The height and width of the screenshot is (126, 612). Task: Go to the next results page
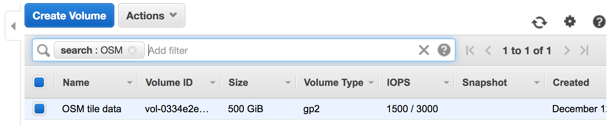tap(567, 50)
